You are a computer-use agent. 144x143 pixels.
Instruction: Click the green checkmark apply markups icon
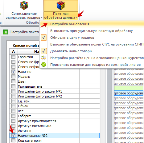44,65
